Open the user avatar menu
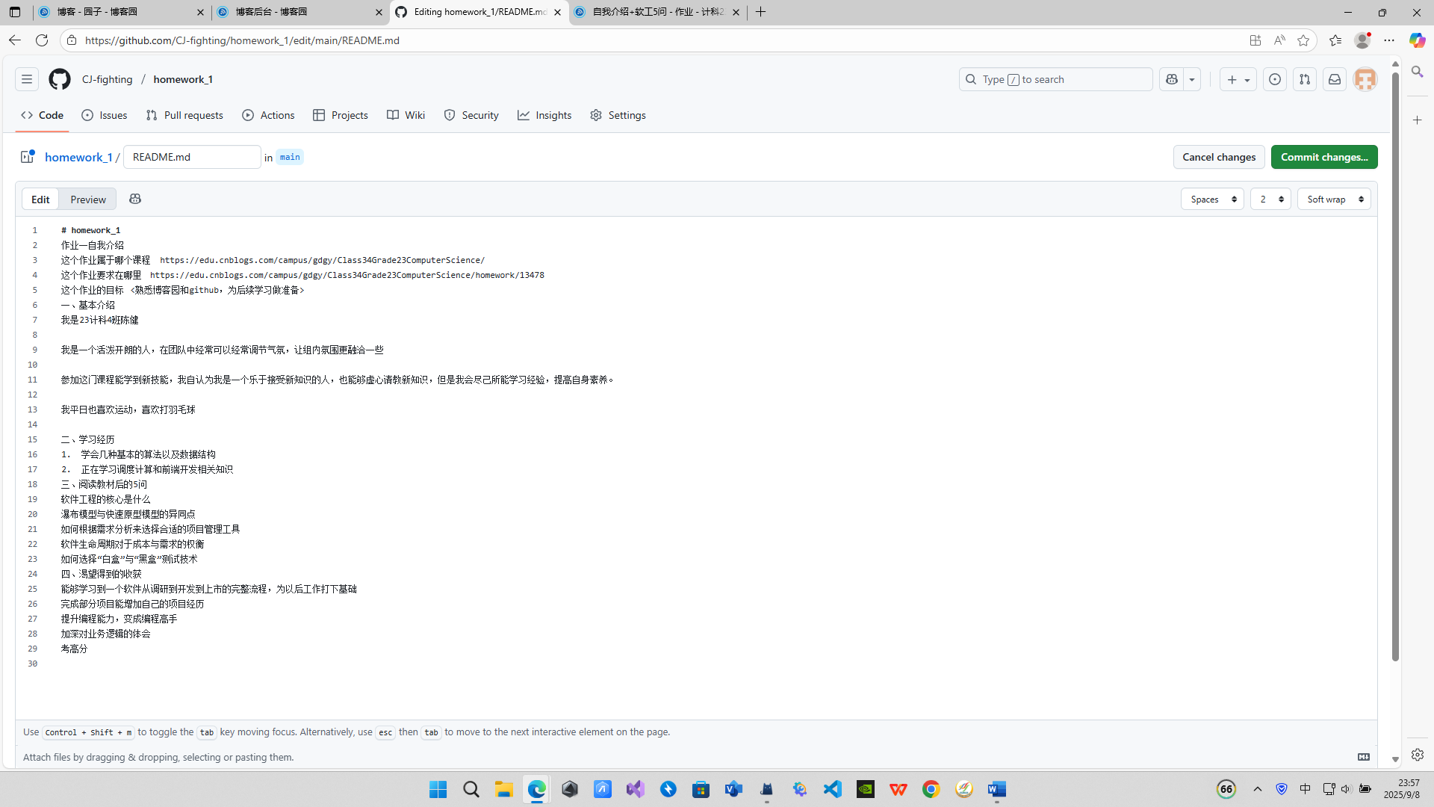This screenshot has height=807, width=1434. [1365, 79]
